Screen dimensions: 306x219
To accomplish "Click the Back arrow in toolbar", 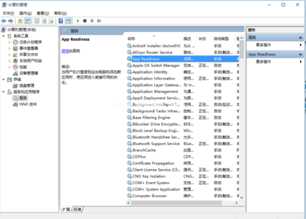I will click(x=4, y=21).
